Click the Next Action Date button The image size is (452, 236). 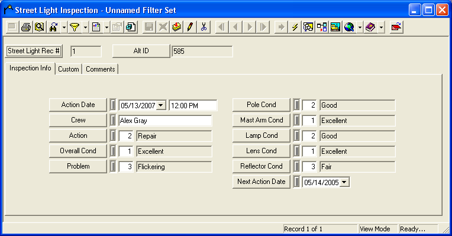point(261,182)
